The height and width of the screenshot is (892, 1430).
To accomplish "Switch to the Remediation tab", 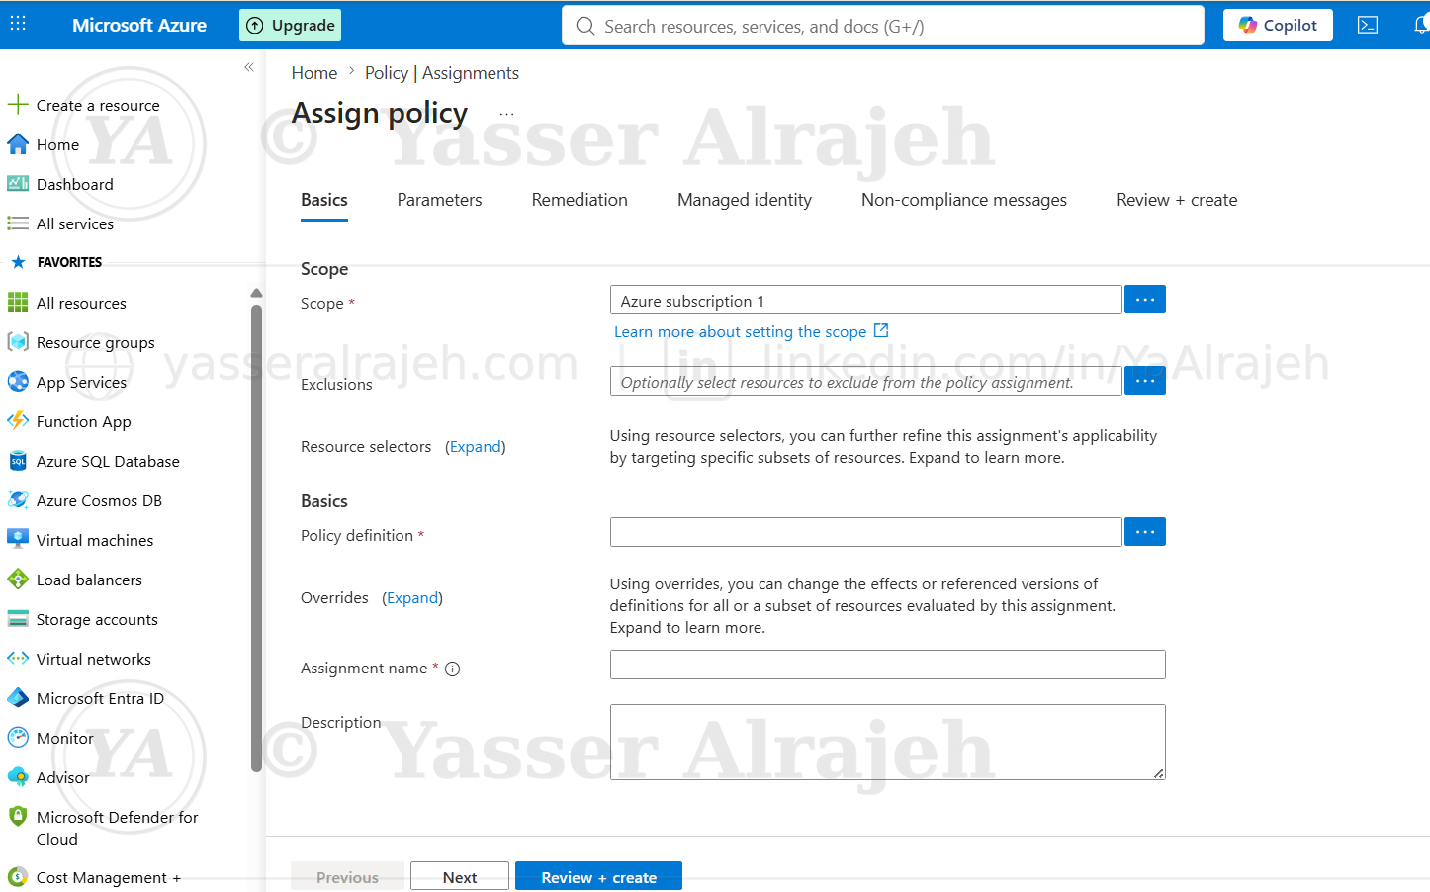I will pyautogui.click(x=580, y=200).
